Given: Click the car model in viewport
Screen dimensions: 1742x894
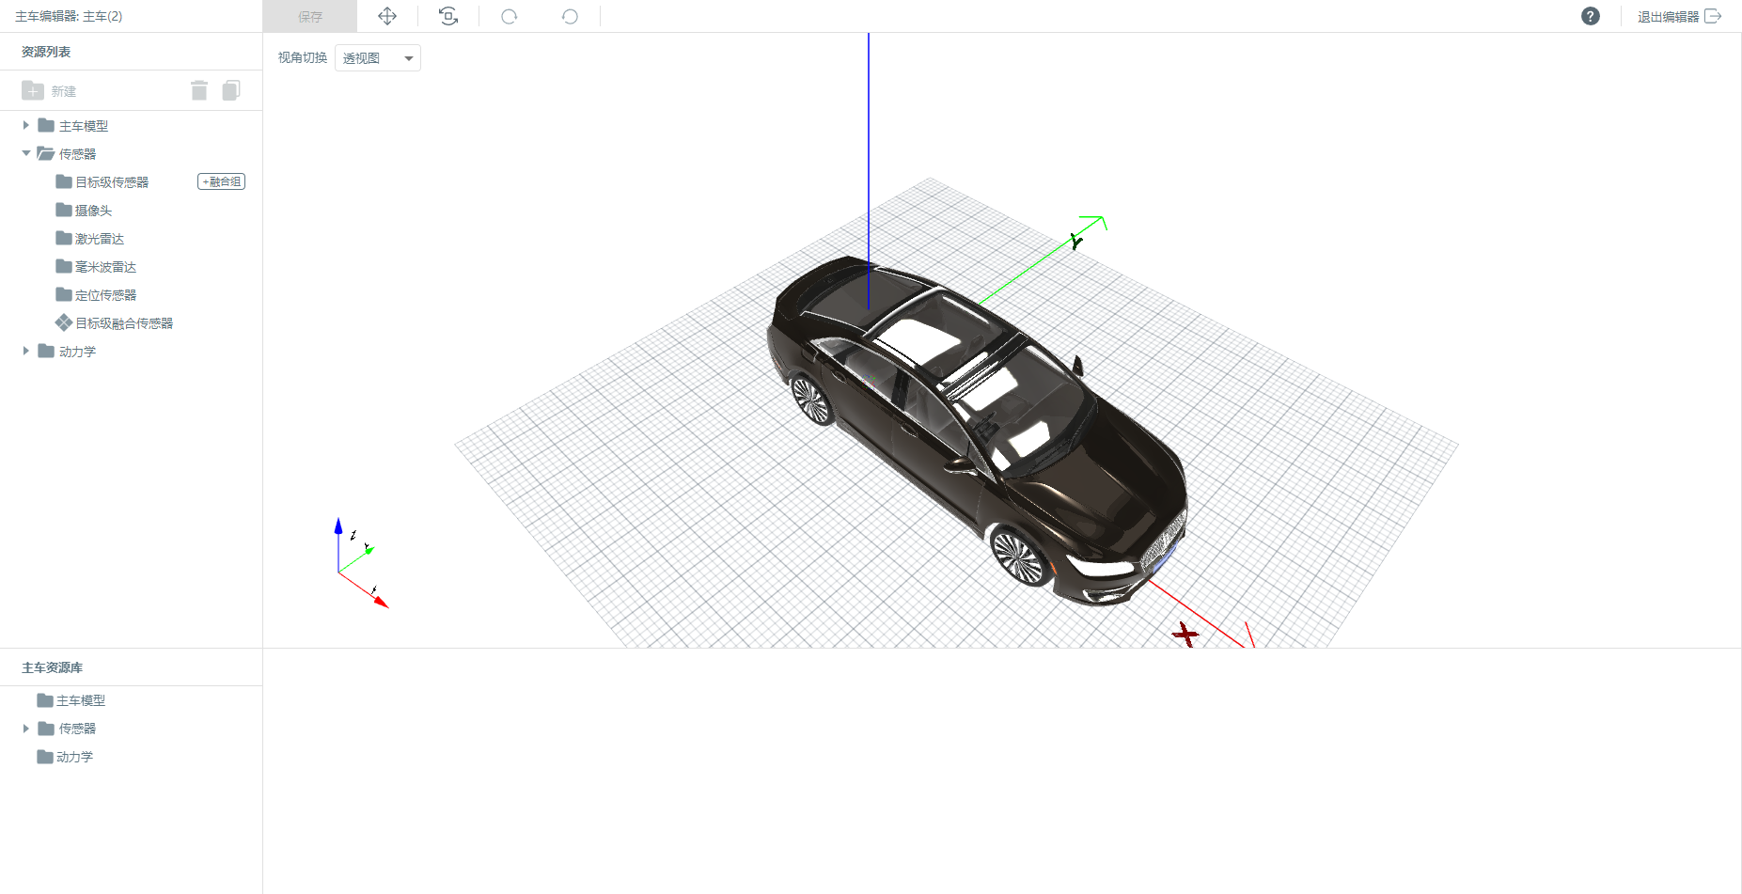Looking at the screenshot, I should [x=978, y=428].
